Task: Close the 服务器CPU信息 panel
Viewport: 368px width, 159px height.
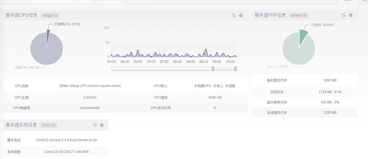Action: point(241,15)
